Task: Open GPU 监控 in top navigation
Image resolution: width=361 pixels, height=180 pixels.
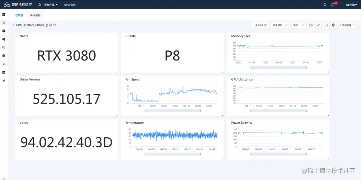Action: pyautogui.click(x=70, y=5)
